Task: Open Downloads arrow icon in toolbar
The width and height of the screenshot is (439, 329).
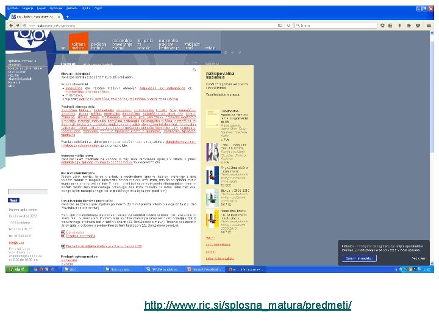Action: click(399, 25)
